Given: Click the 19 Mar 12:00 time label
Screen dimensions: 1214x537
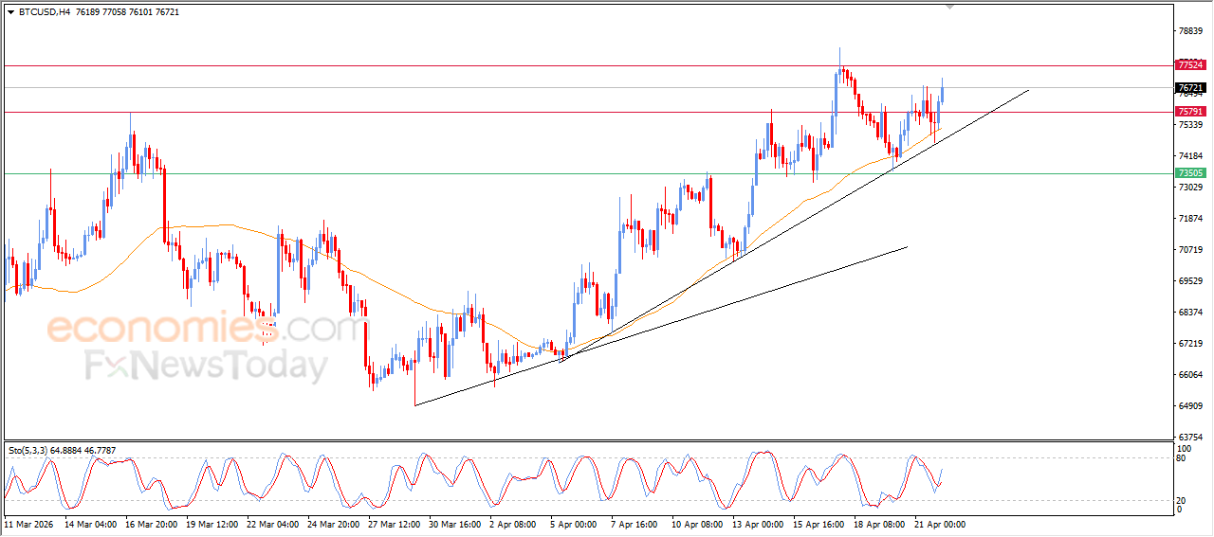Looking at the screenshot, I should (x=214, y=524).
